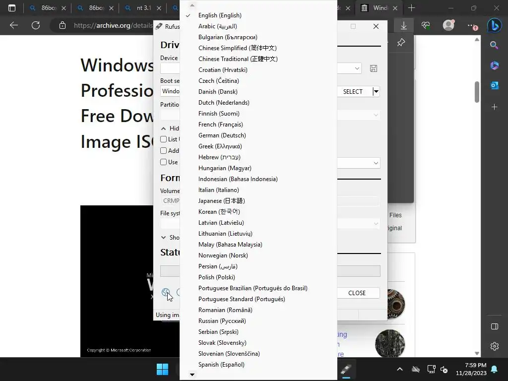Toggle the Use Rufus MBR checkbox
The width and height of the screenshot is (508, 381).
[x=164, y=162]
